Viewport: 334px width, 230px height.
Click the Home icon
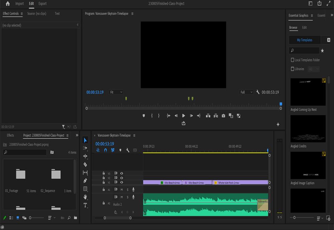coord(8,4)
